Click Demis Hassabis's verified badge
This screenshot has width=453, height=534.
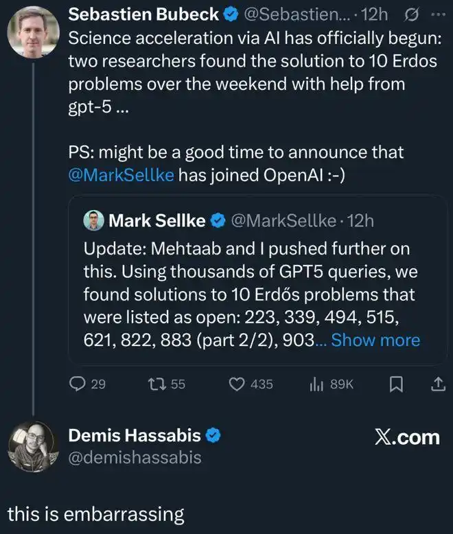click(x=213, y=435)
